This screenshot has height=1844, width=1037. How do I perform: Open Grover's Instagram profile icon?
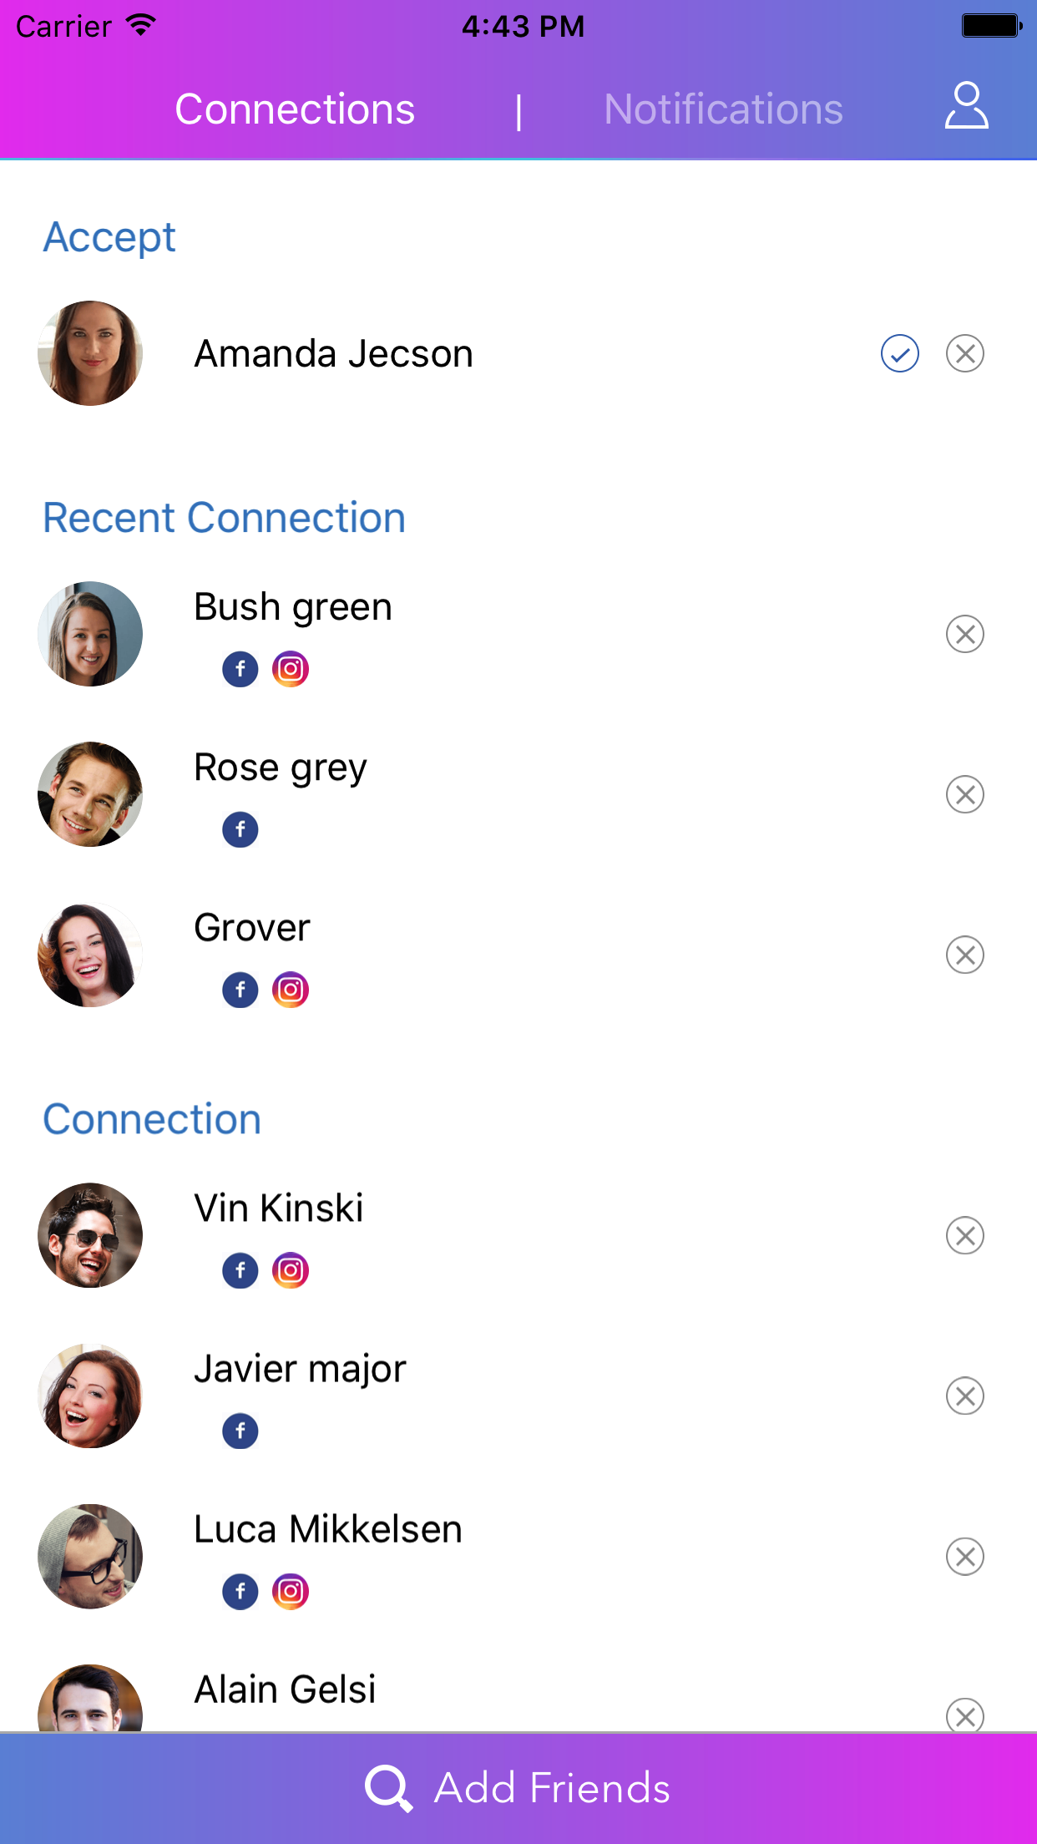click(x=291, y=990)
